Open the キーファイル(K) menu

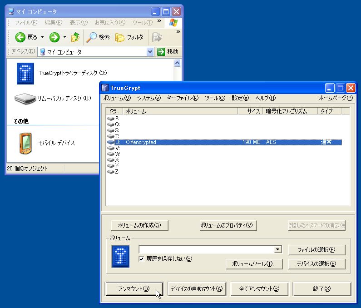[x=183, y=98]
